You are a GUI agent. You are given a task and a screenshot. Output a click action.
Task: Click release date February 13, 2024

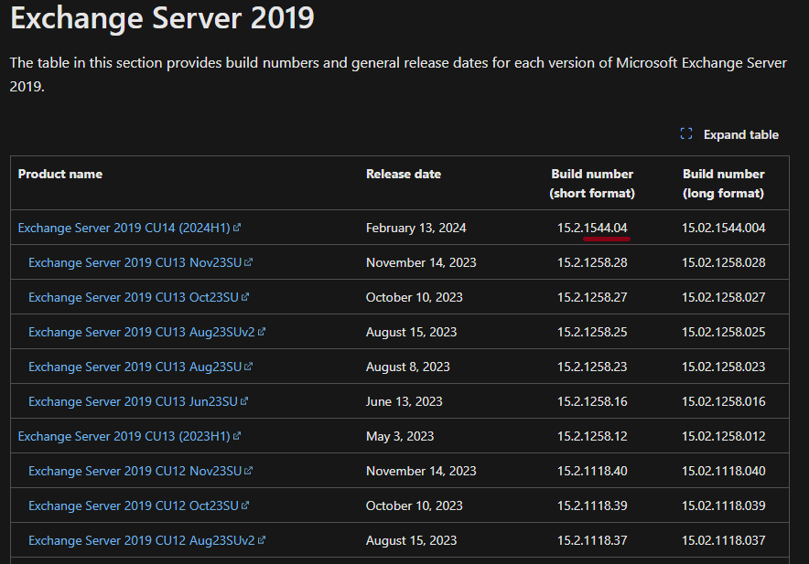click(415, 228)
